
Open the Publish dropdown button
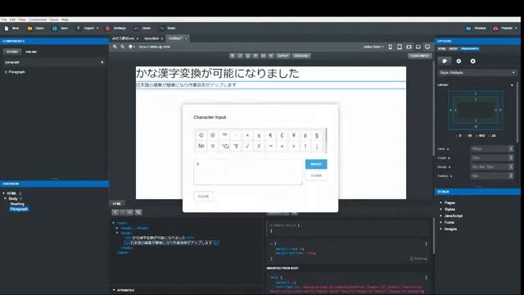click(504, 29)
